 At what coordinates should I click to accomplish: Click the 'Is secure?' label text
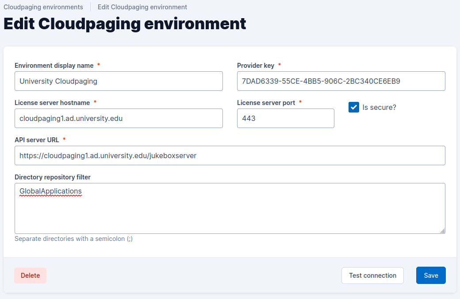click(379, 107)
